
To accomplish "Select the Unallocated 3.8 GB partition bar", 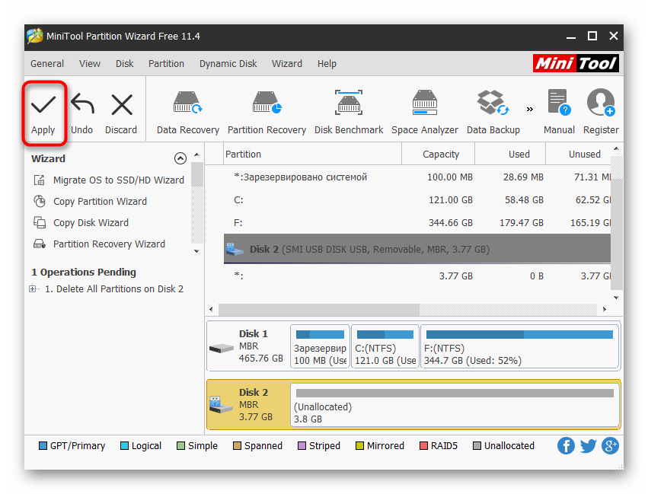I will click(455, 406).
